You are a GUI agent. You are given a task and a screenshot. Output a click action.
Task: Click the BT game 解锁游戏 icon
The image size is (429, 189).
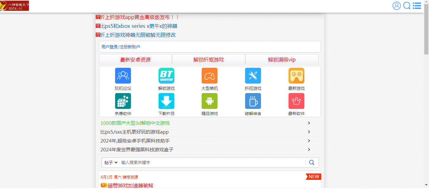coord(166,76)
